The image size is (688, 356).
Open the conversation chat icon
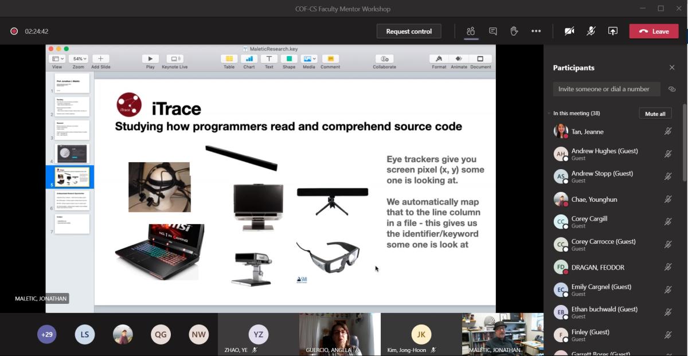(x=492, y=31)
